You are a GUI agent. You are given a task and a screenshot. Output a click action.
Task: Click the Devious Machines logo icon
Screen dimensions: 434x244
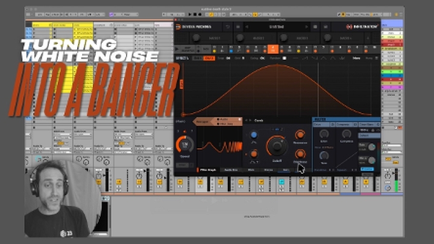point(178,27)
